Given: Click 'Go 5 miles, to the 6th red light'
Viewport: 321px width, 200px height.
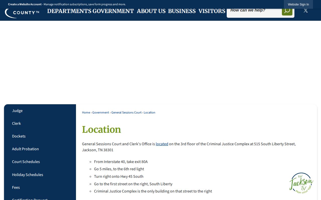Looking at the screenshot, I should (x=119, y=169).
